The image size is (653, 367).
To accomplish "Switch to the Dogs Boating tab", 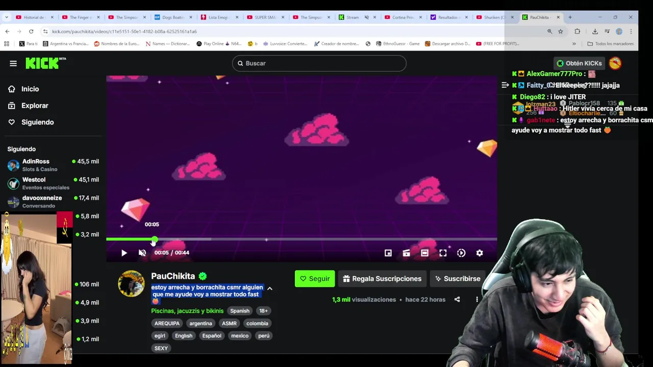I will click(x=172, y=17).
